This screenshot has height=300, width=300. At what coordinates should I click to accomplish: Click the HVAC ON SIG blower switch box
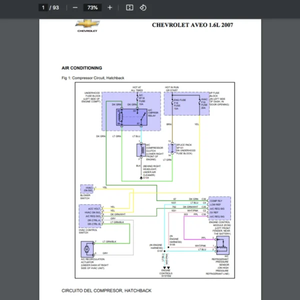point(87,189)
